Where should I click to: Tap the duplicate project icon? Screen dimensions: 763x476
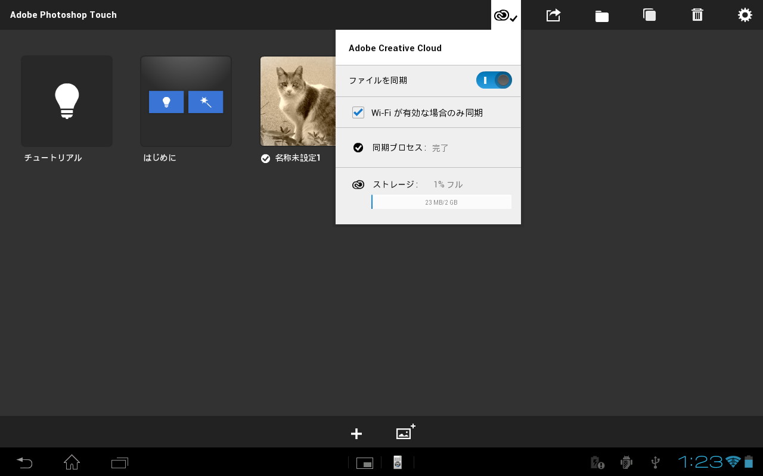pos(650,15)
